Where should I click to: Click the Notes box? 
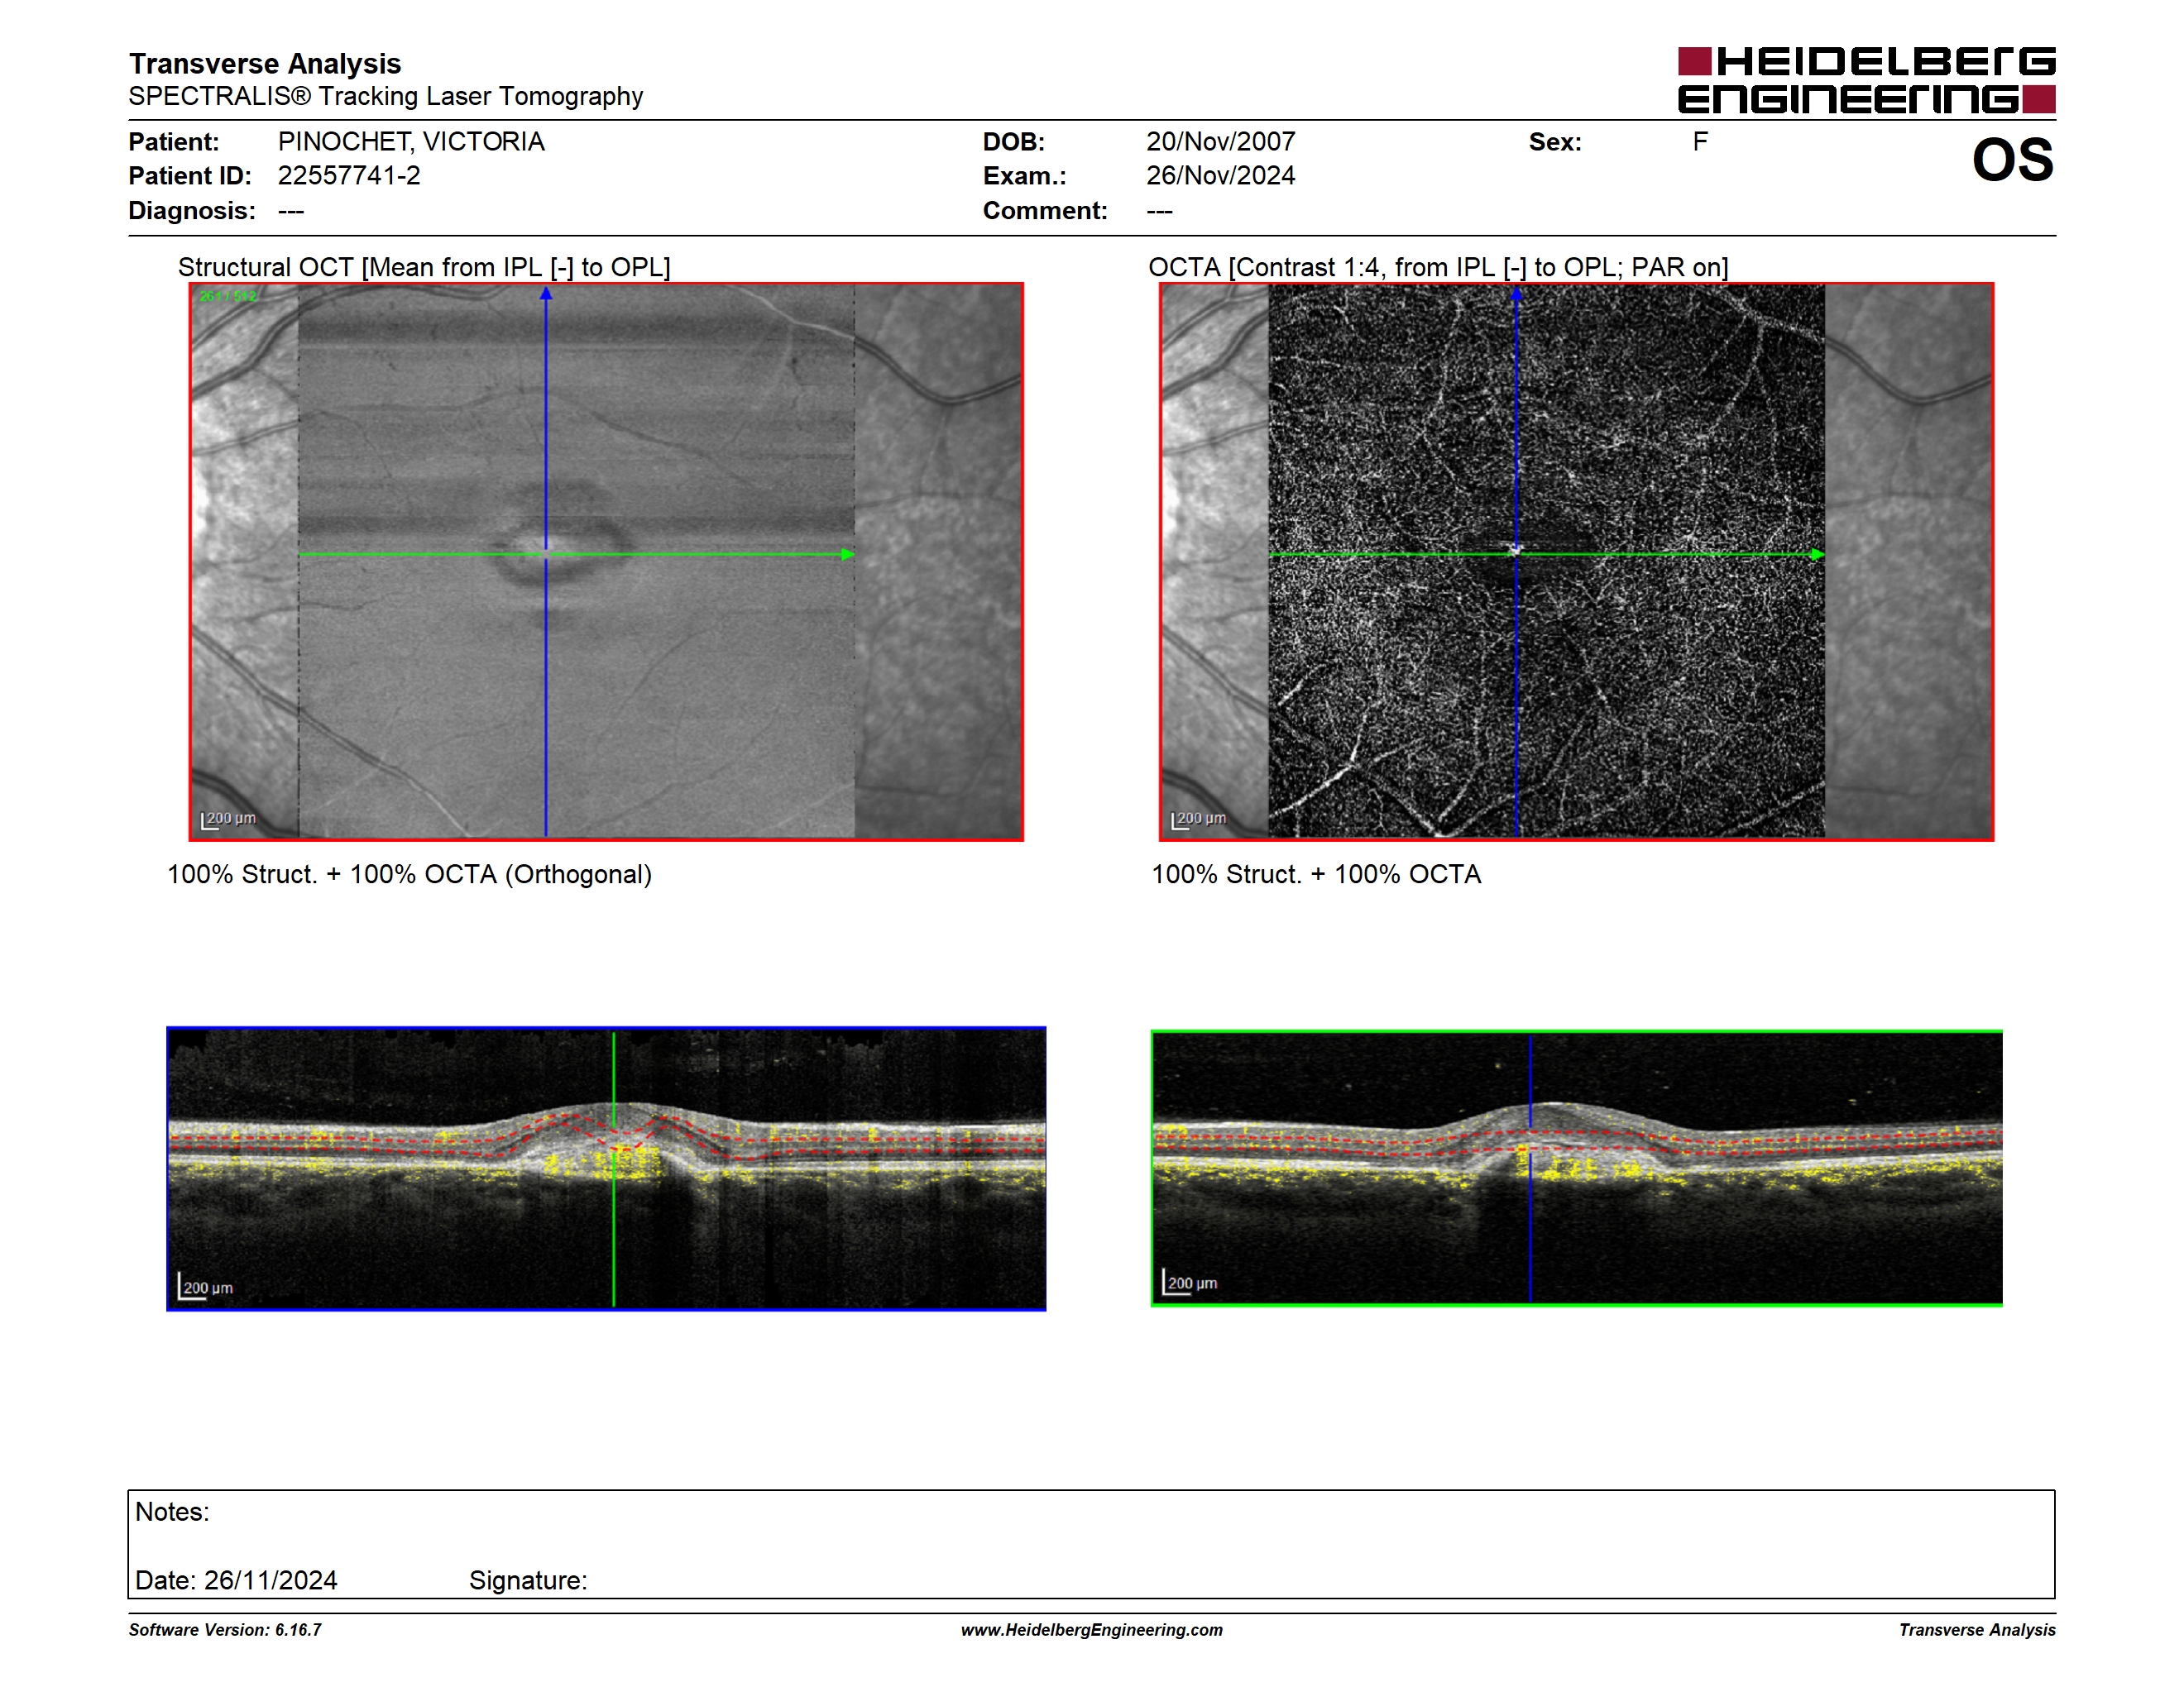point(1091,1544)
